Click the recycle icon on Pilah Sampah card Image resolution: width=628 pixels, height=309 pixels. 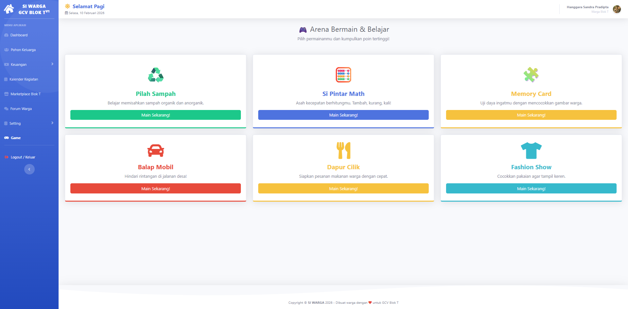click(x=155, y=75)
